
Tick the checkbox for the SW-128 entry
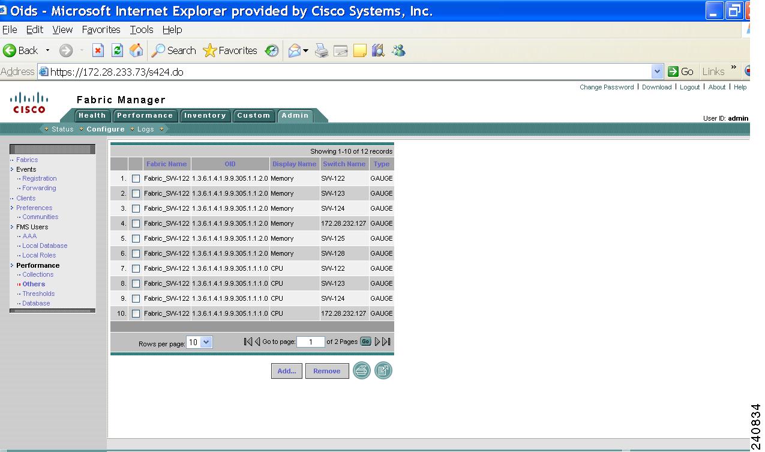tap(135, 253)
